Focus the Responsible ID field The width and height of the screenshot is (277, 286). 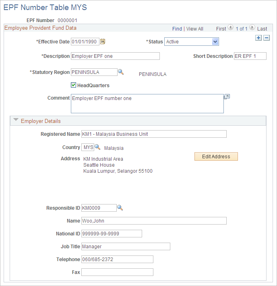[x=99, y=208]
